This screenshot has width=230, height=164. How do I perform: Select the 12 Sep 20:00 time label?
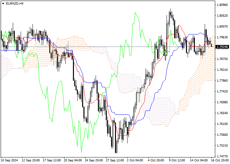tap(31, 160)
